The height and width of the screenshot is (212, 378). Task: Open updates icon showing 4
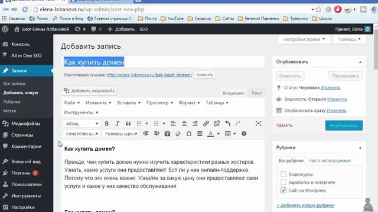coord(80,29)
